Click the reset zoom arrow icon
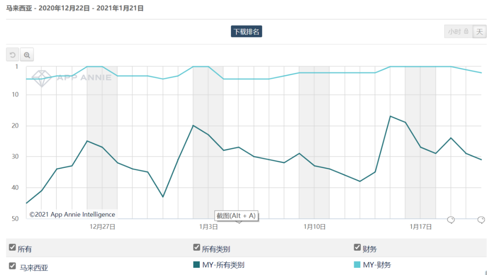Viewport: 487px width, 275px height. (13, 55)
